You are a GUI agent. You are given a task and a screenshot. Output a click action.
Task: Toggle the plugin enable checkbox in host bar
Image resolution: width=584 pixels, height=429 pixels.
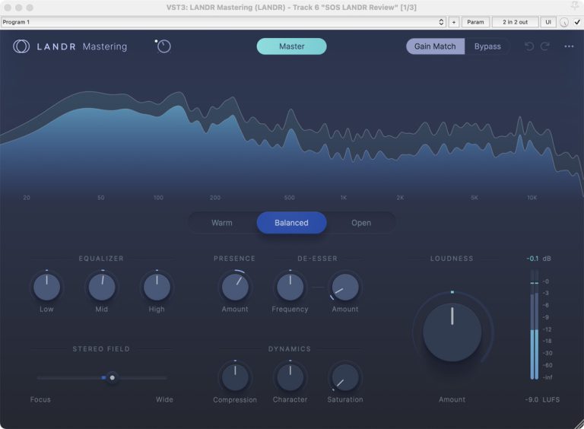coord(577,22)
